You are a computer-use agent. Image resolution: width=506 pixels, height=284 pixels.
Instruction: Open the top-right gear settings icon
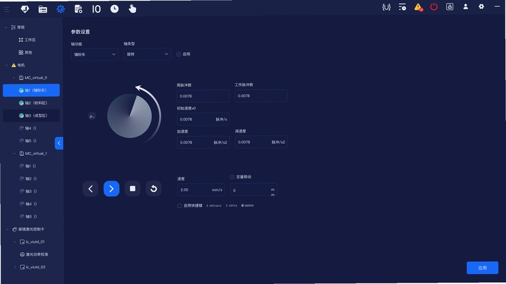tap(481, 6)
